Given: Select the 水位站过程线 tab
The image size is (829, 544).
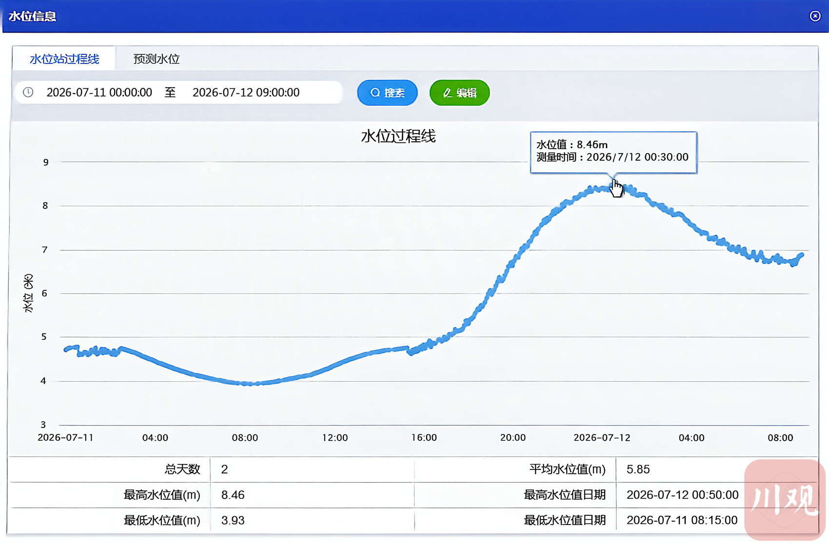Looking at the screenshot, I should (64, 59).
